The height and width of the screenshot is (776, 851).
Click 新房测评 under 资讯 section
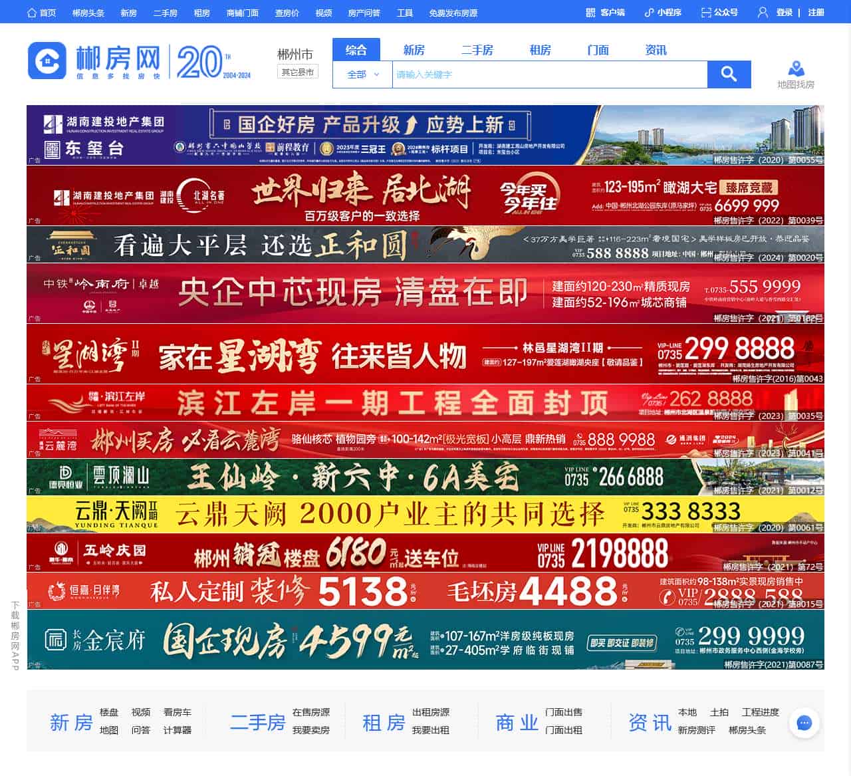(x=697, y=730)
